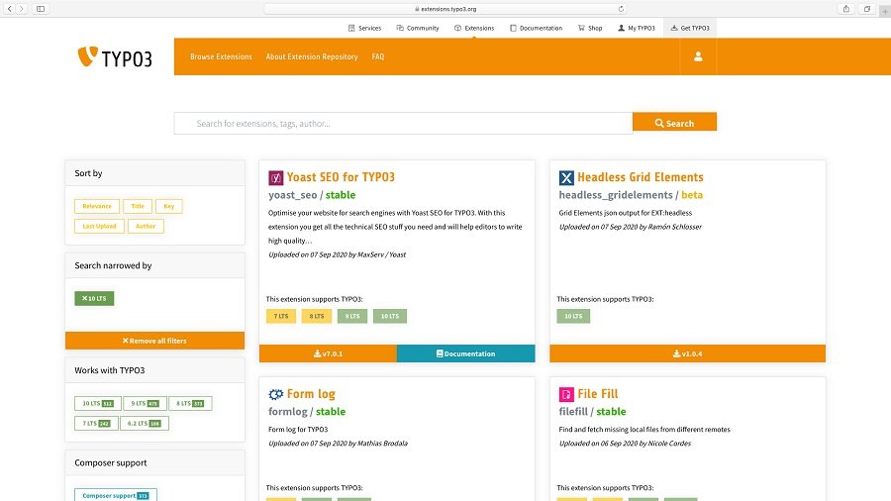Filter by 8 LTS version
The image size is (891, 501).
coord(190,403)
